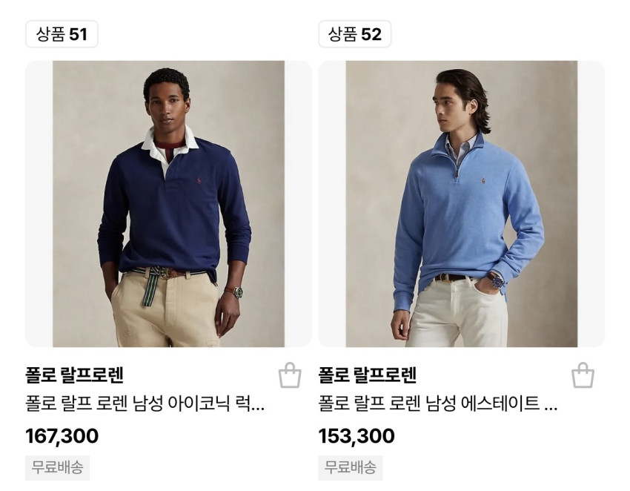Click the wristwatch in product 52 photo
Screen dimensions: 630x491
(496, 280)
